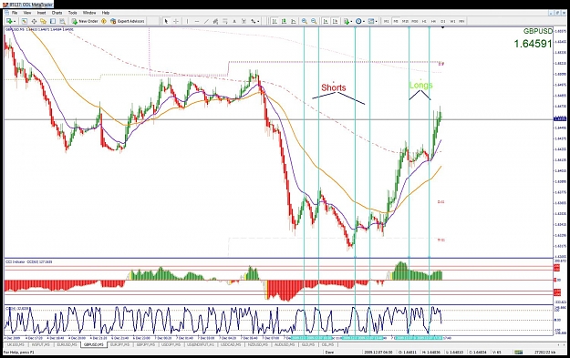Switch to the OIL,M5 chart tab
The image size is (570, 358).
(327, 344)
